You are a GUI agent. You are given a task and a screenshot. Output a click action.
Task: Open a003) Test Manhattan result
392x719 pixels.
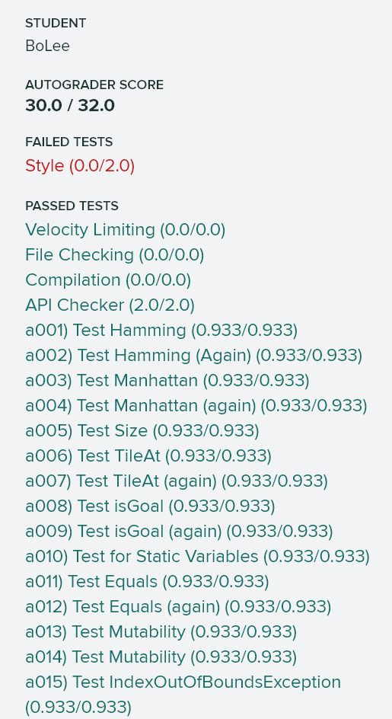pos(167,381)
